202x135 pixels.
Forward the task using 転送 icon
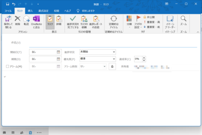(x=26, y=20)
